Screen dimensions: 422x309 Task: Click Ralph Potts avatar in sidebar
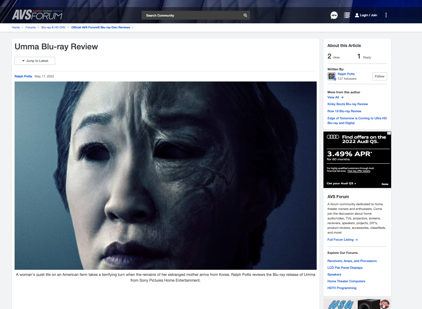(x=332, y=76)
